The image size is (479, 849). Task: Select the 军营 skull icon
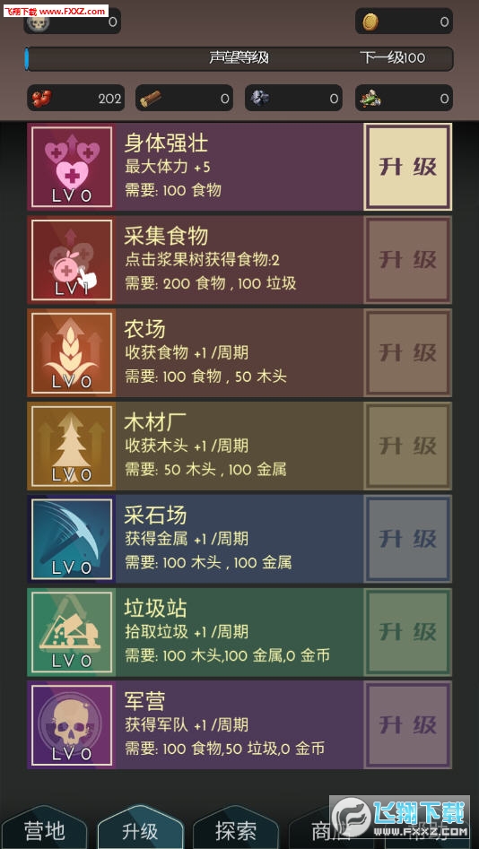tap(72, 725)
